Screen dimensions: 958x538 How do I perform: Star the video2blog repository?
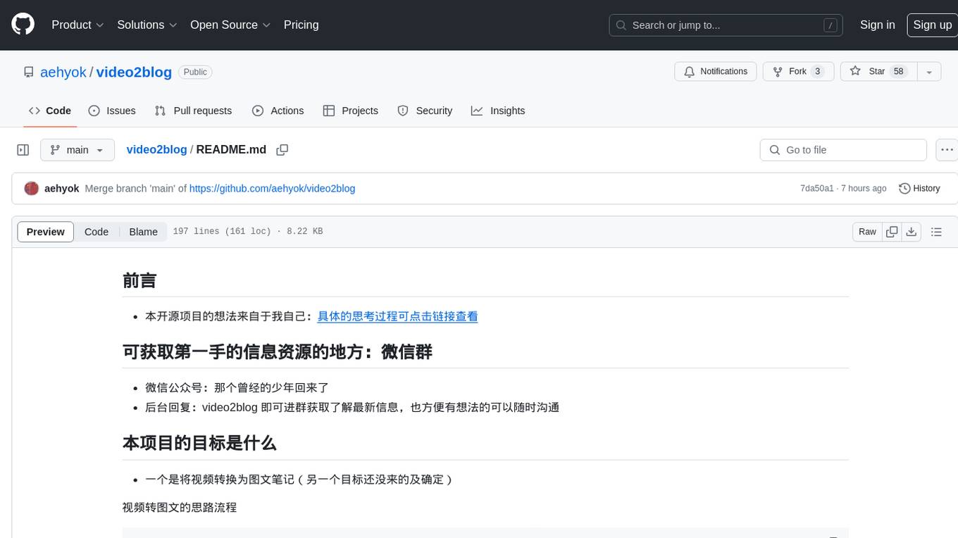pos(878,72)
